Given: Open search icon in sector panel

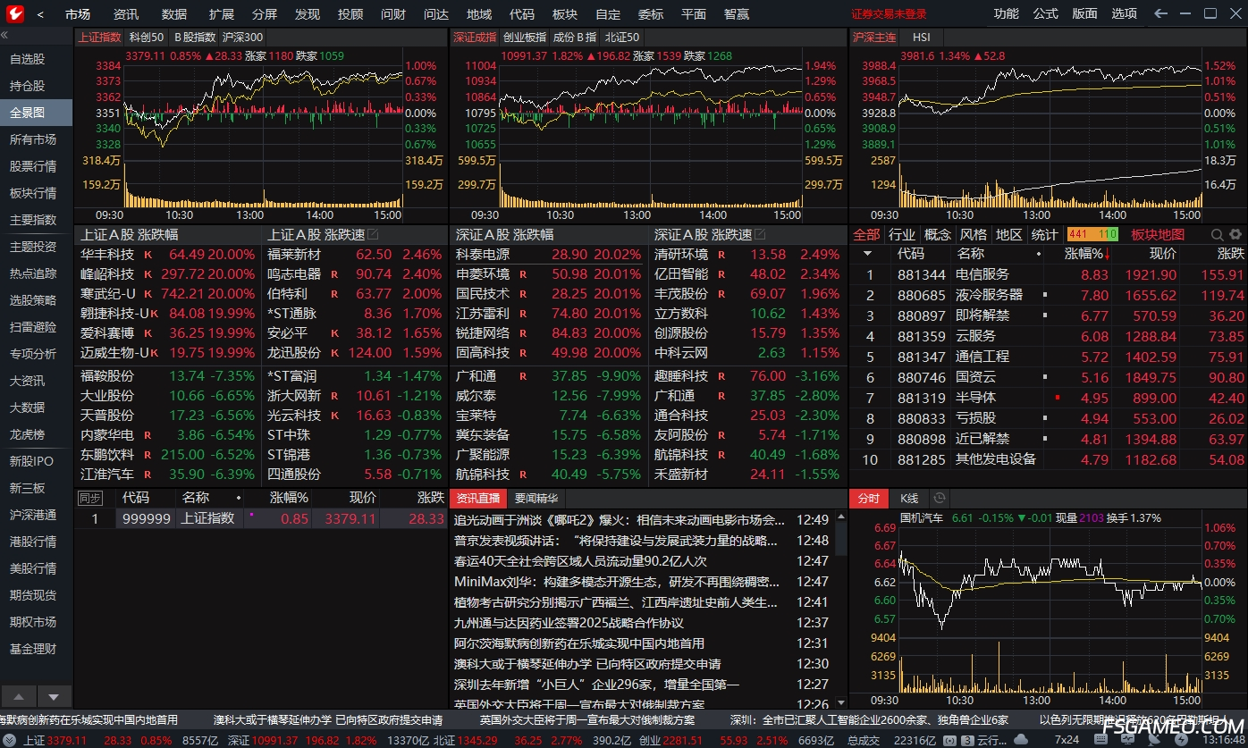Looking at the screenshot, I should [x=1217, y=234].
